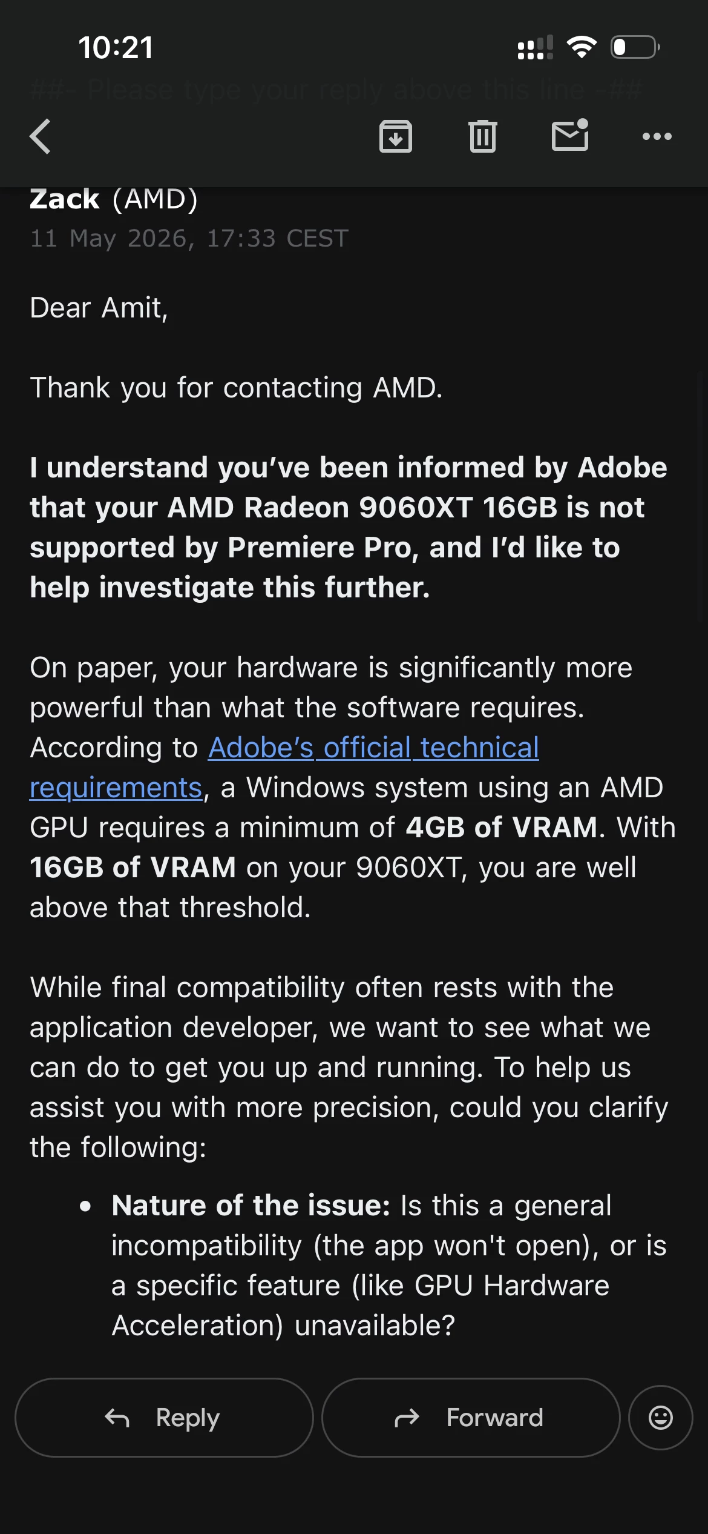Screen dimensions: 708x1534
Task: Tap the Reply button
Action: click(x=164, y=1418)
